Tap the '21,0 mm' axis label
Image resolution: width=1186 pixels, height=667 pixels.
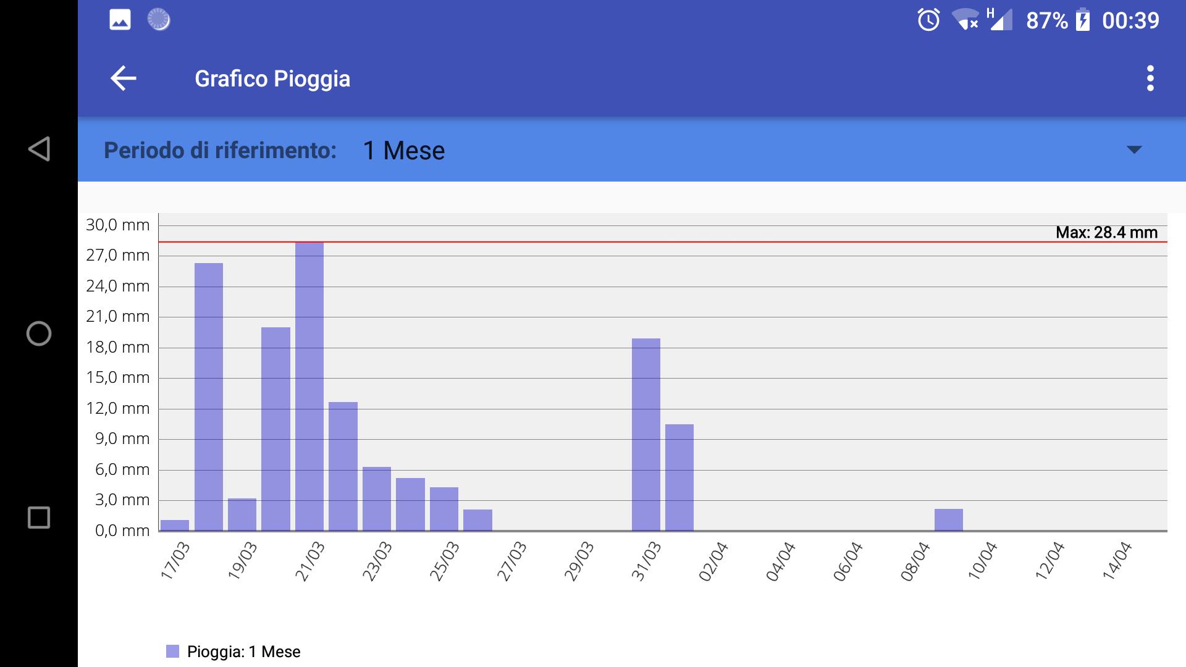tap(117, 316)
